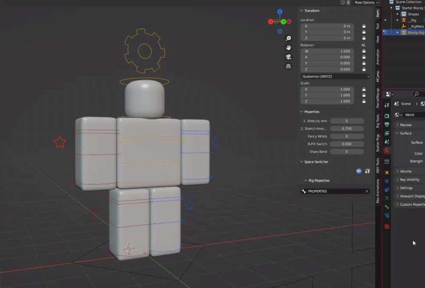Viewport: 425px width, 288px height.
Task: Open the Armature Data properties tab icon
Action: [387, 198]
